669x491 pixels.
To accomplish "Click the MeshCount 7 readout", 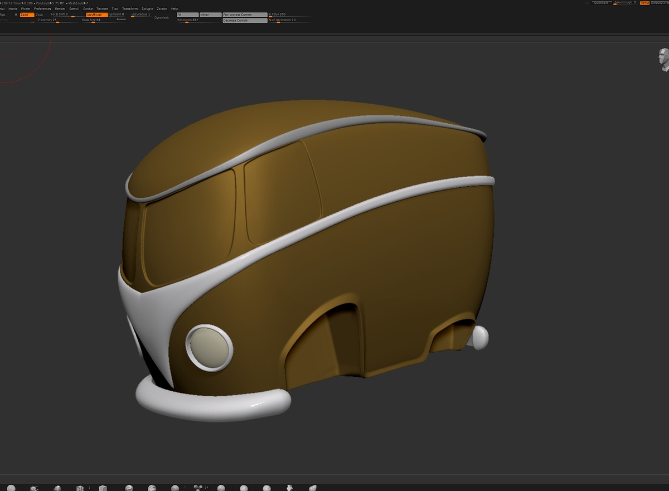I will point(79,3).
